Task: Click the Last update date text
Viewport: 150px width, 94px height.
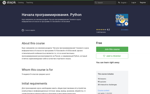Action: click(105, 93)
